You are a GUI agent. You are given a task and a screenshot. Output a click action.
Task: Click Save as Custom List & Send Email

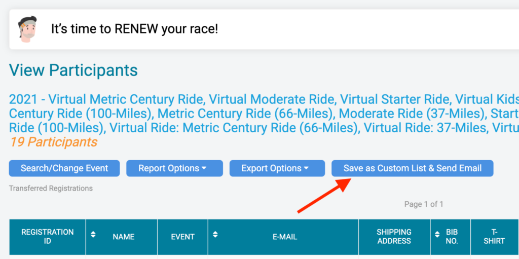click(413, 168)
